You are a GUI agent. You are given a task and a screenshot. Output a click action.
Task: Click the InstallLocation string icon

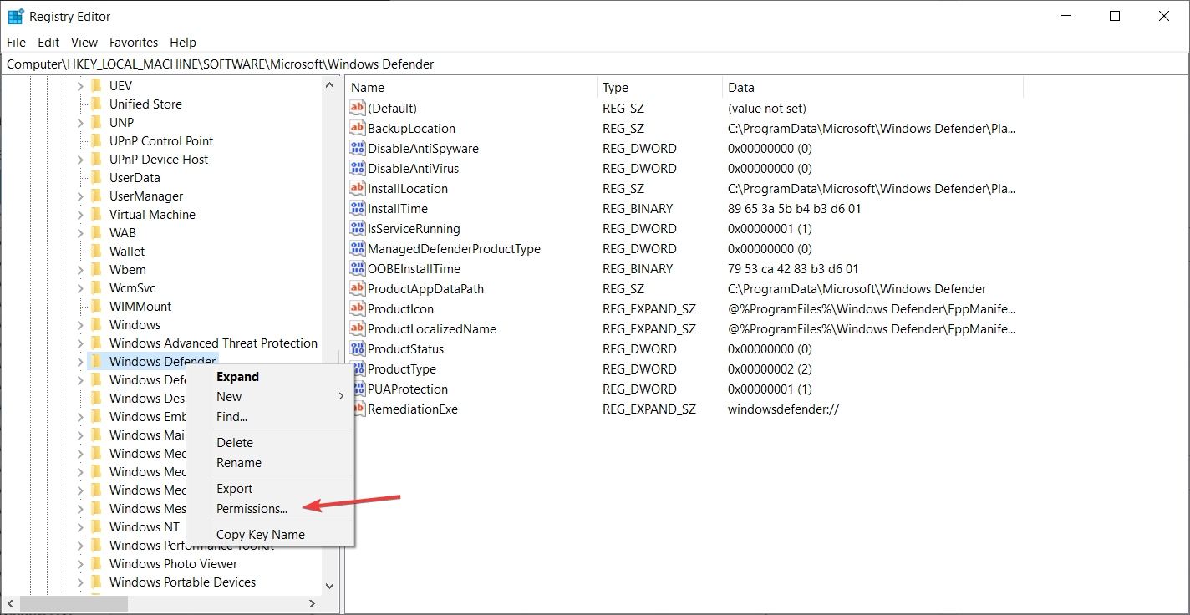(358, 188)
